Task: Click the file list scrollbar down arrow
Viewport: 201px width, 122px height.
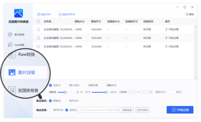Action: pyautogui.click(x=195, y=78)
